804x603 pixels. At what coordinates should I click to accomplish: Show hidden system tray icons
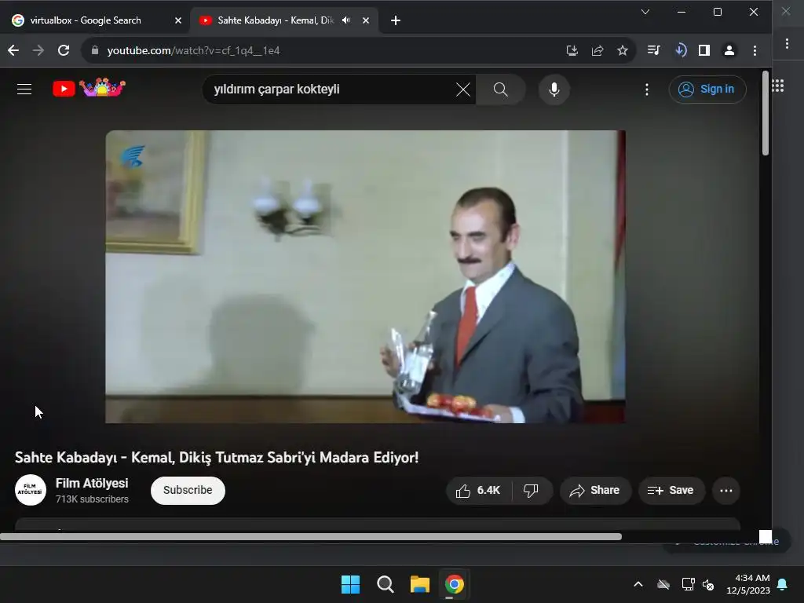point(638,584)
